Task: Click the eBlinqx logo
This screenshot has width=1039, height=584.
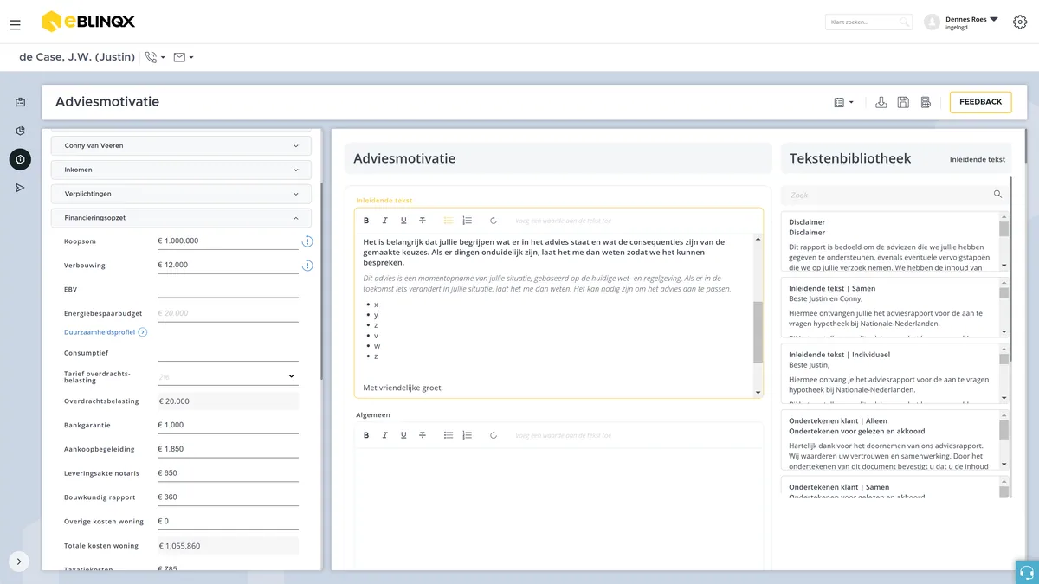Action: [88, 22]
